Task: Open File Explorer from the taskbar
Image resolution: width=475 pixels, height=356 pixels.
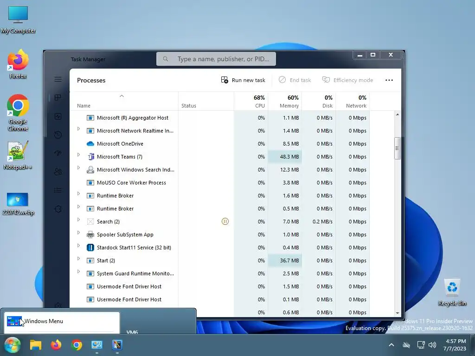Action: [35, 345]
